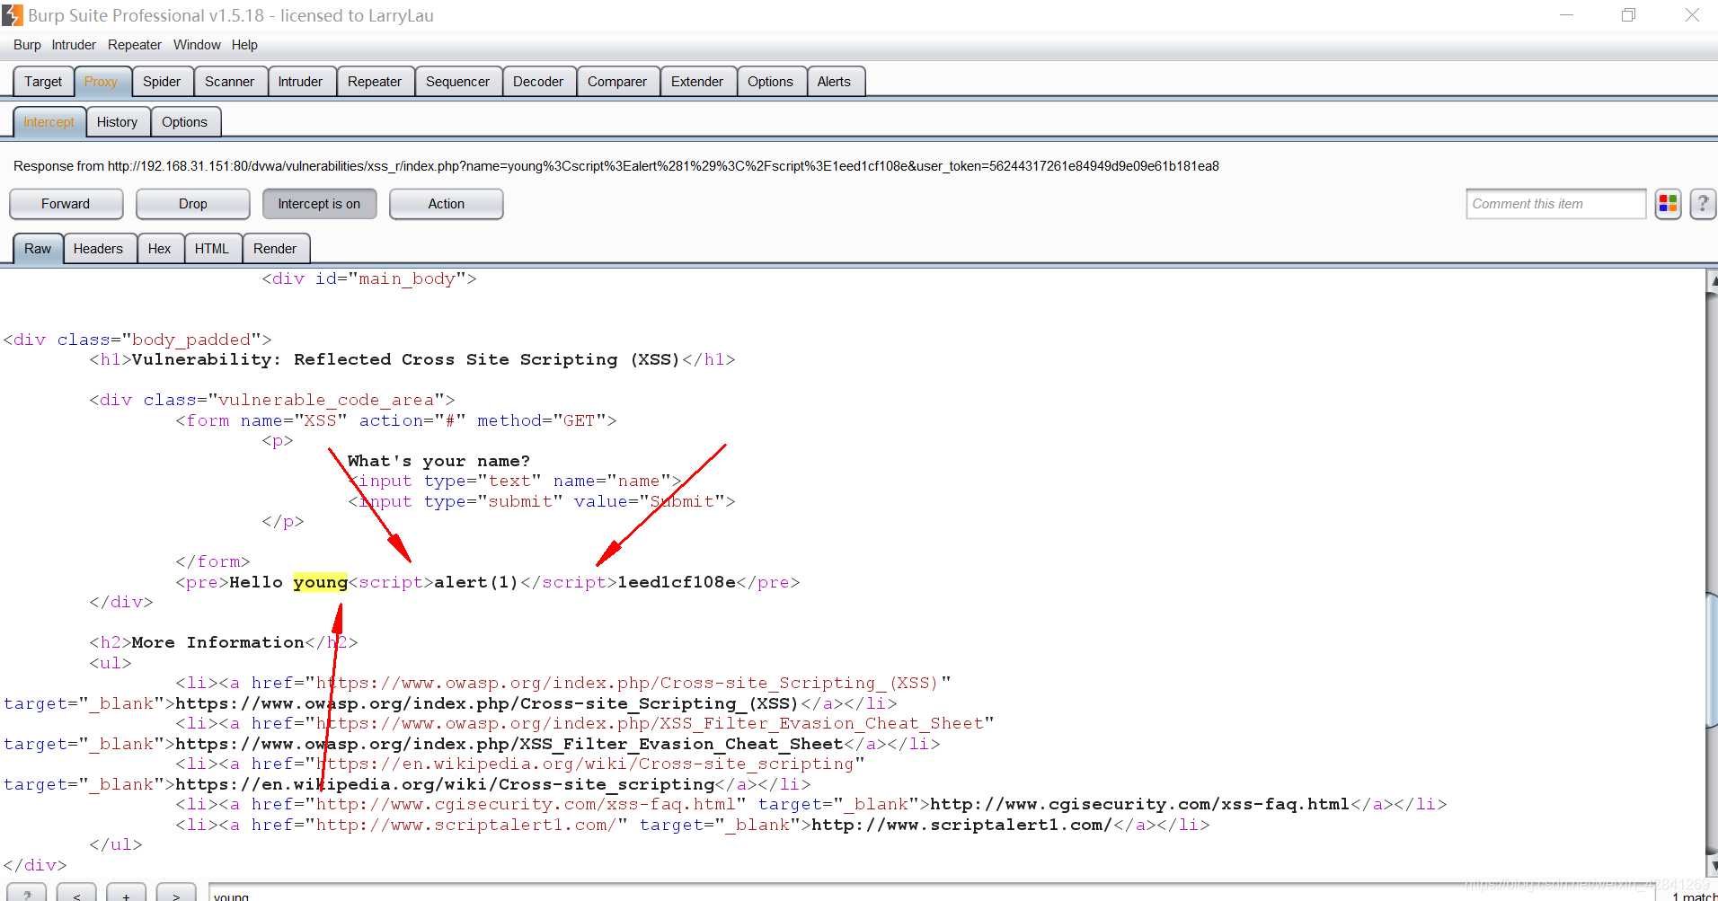Open the Decoder tab
The image size is (1718, 901).
pyautogui.click(x=538, y=82)
